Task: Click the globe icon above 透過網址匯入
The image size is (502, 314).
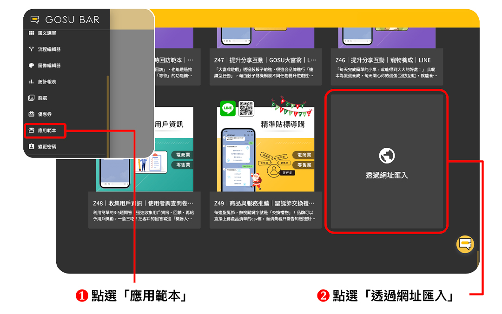Action: coord(387,156)
